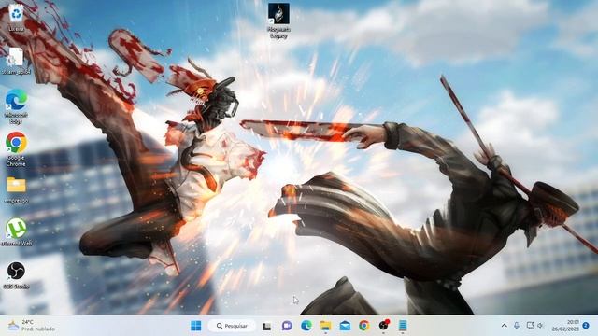This screenshot has width=598, height=336.
Task: Open the uTorrent Web desktop shortcut
Action: pyautogui.click(x=16, y=231)
